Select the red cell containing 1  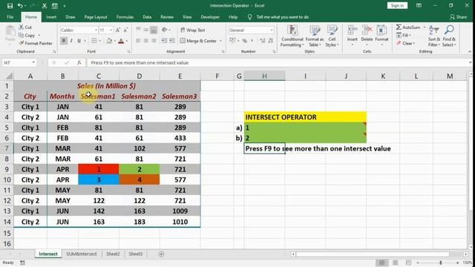(x=99, y=169)
